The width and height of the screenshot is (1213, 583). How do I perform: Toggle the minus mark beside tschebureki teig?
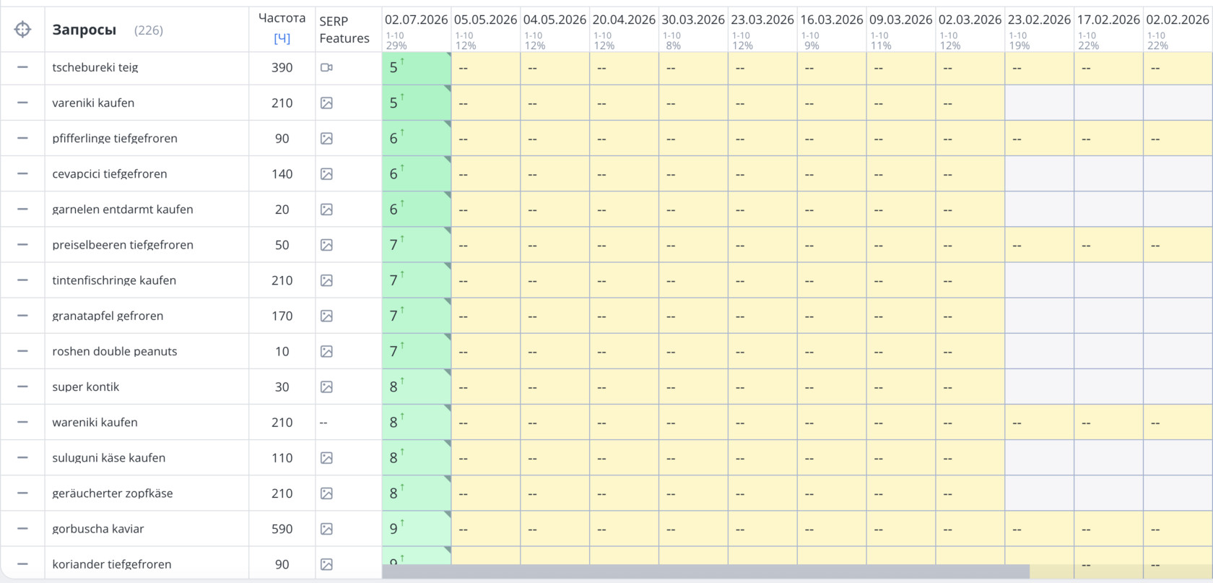(22, 67)
